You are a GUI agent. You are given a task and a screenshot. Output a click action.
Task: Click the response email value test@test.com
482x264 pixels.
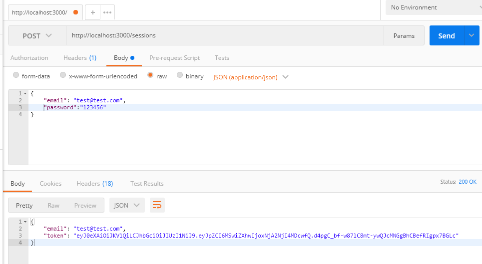pos(98,229)
